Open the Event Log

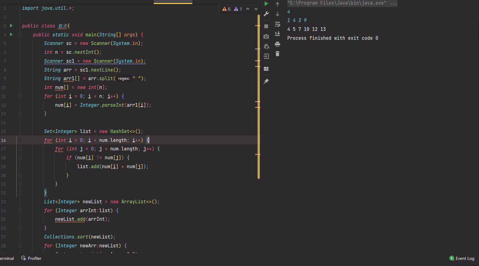(x=462, y=258)
